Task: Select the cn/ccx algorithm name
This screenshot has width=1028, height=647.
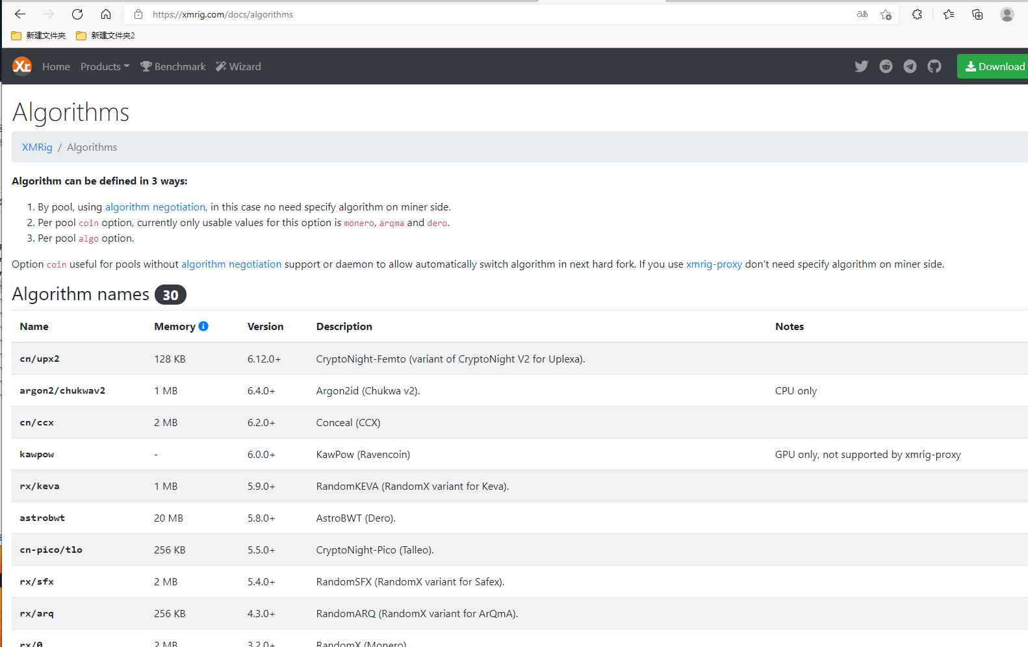Action: tap(36, 422)
